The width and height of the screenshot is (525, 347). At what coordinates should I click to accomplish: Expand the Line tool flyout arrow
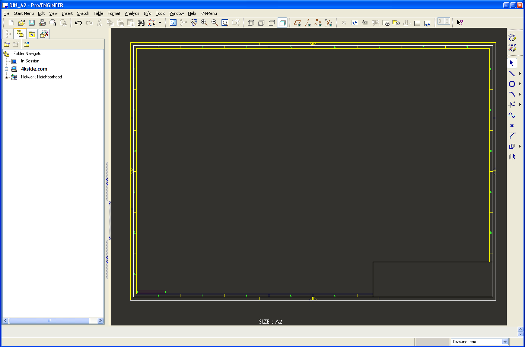coord(520,74)
